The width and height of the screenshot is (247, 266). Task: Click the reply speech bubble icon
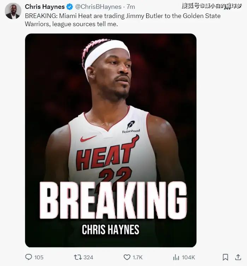pyautogui.click(x=29, y=257)
